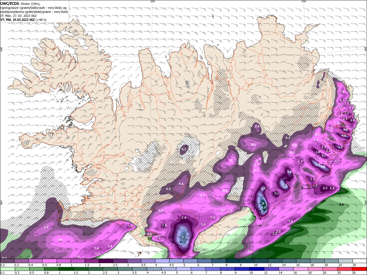Select the slate blue 6 swatch in snow legend
367x275 pixels.
click(x=204, y=261)
